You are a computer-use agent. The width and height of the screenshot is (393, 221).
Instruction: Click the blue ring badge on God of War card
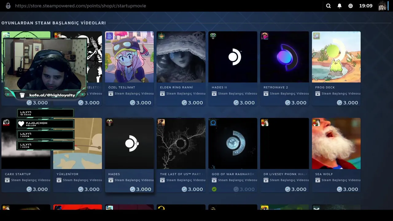coord(213,123)
